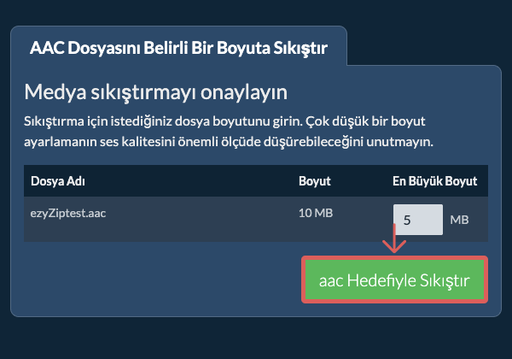The image size is (512, 359).
Task: Click the 'Boyut' column header
Action: tap(314, 181)
